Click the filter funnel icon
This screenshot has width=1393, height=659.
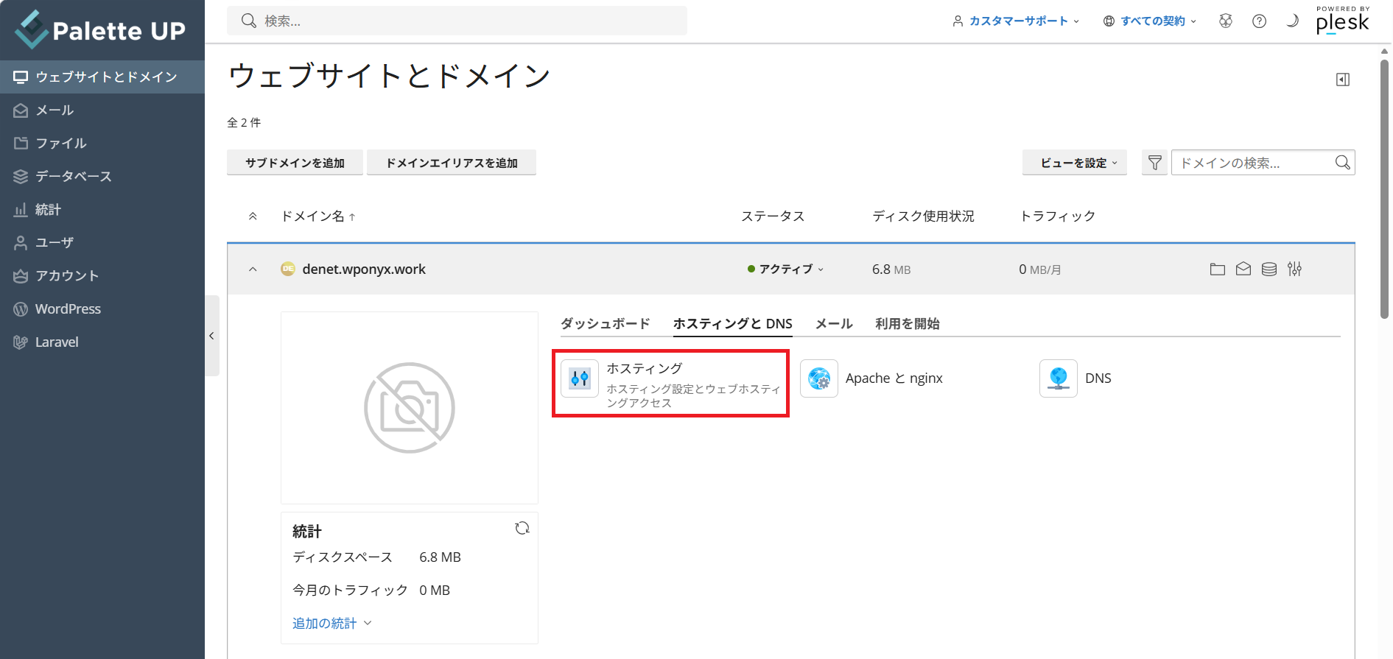[x=1154, y=163]
